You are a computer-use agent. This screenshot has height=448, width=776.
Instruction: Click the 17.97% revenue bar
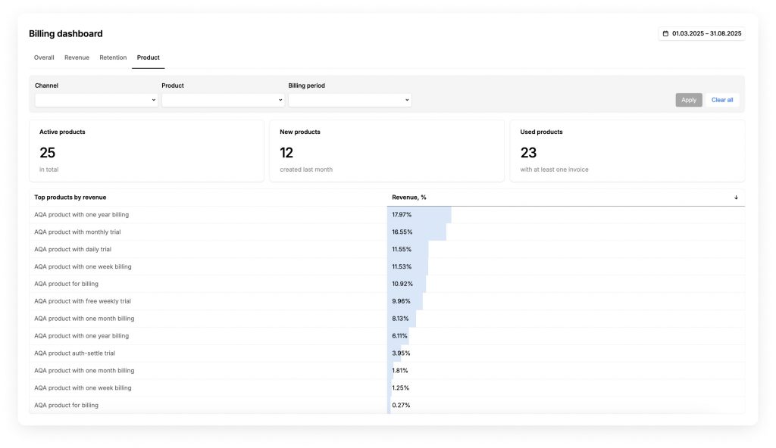coord(419,215)
